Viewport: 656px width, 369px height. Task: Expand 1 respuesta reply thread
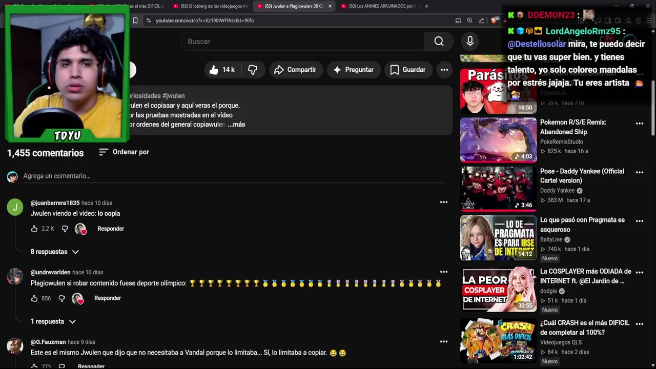point(53,322)
